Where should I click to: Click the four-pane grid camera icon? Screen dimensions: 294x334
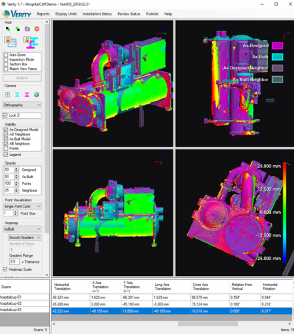pyautogui.click(x=7, y=95)
